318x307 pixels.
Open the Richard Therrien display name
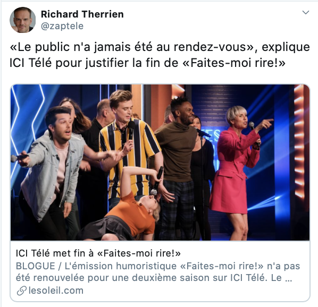tap(82, 14)
